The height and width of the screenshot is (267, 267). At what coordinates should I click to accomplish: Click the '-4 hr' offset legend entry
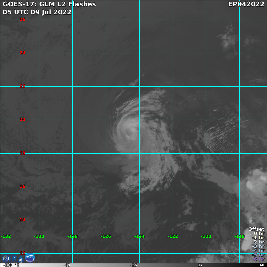[x=258, y=250]
